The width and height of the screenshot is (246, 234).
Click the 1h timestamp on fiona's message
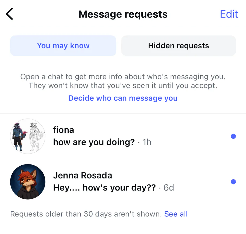coord(147,142)
